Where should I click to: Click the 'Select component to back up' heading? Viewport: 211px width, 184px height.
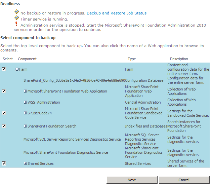pos(28,38)
